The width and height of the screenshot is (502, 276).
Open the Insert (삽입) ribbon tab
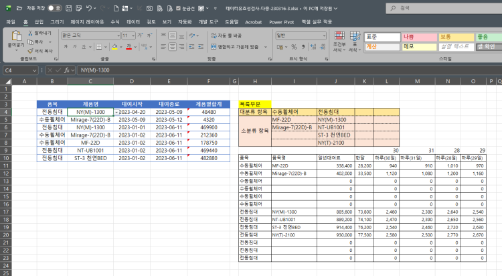[39, 21]
